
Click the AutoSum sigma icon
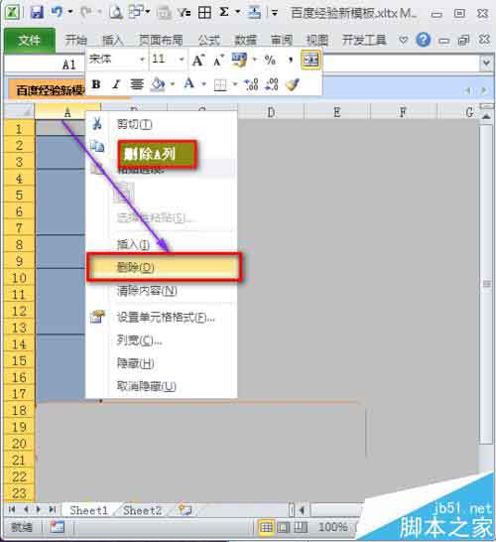point(224,12)
